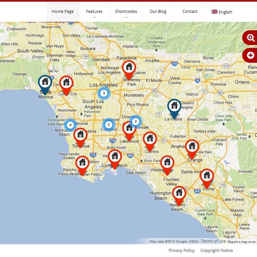257x257 pixels.
Task: Click the red magnifier zoom button
Action: point(250,38)
